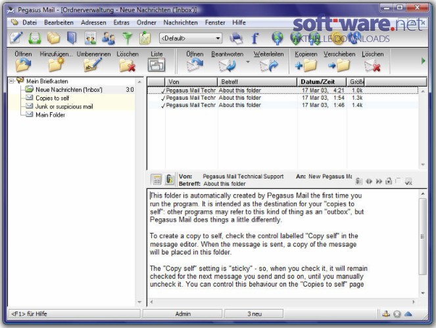436x328 pixels.
Task: Click preview horizontal scrollbar right arrow
Action: click(x=414, y=302)
